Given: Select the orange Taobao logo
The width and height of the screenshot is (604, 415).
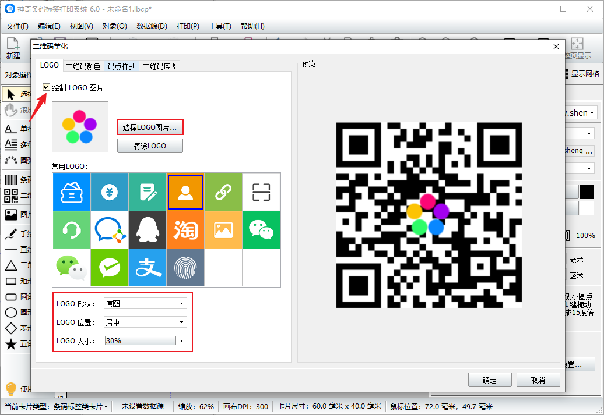Looking at the screenshot, I should 185,230.
